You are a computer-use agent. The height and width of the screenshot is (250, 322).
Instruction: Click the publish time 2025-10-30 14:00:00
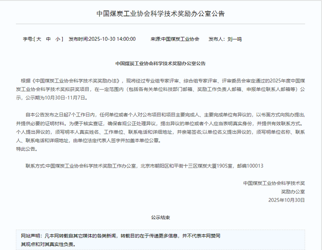coord(112,39)
